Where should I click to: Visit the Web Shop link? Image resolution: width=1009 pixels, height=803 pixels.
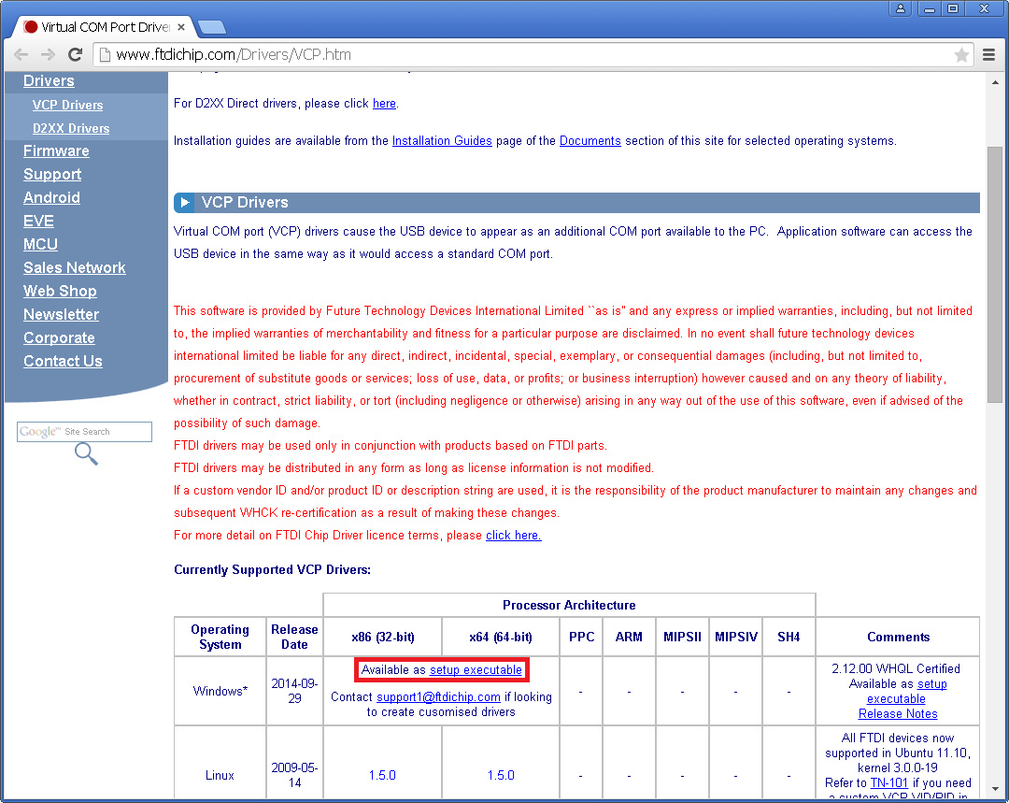60,291
